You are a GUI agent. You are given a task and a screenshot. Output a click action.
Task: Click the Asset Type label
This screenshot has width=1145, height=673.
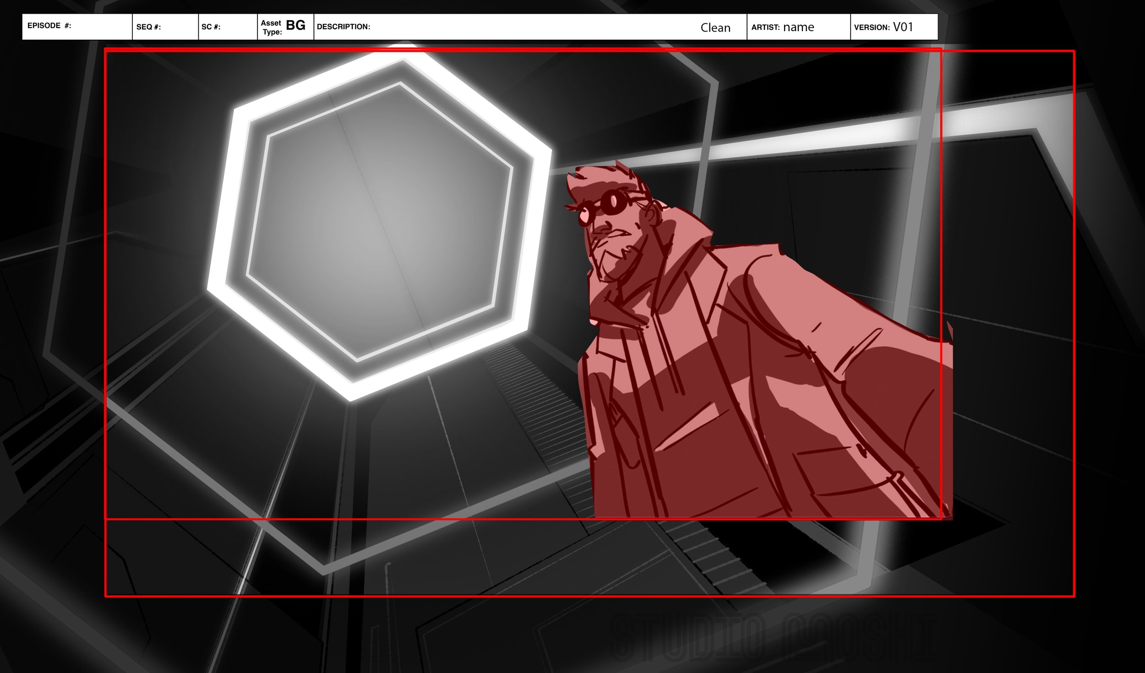point(271,27)
